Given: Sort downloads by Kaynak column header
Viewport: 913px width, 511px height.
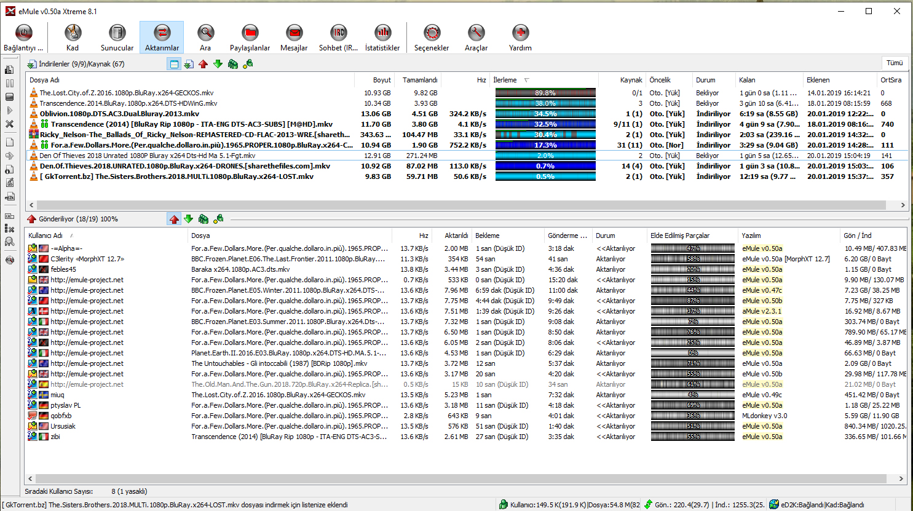Looking at the screenshot, I should tap(622, 80).
